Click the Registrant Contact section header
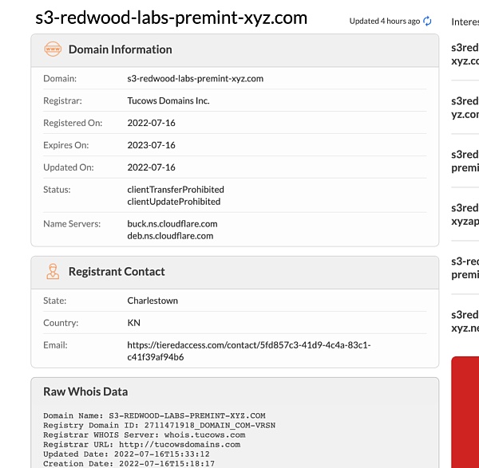The width and height of the screenshot is (479, 468). pyautogui.click(x=117, y=272)
